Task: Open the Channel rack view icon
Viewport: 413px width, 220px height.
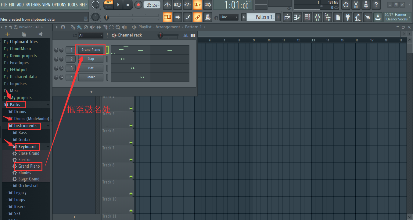Action: pos(307,17)
